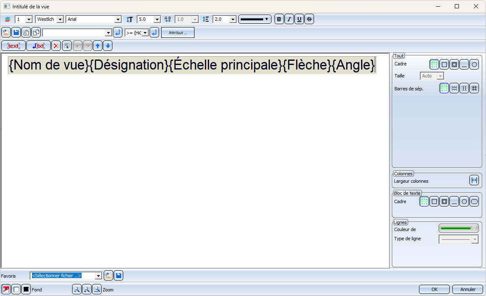The height and width of the screenshot is (296, 486).
Task: Click the text height icon
Action: pos(130,19)
